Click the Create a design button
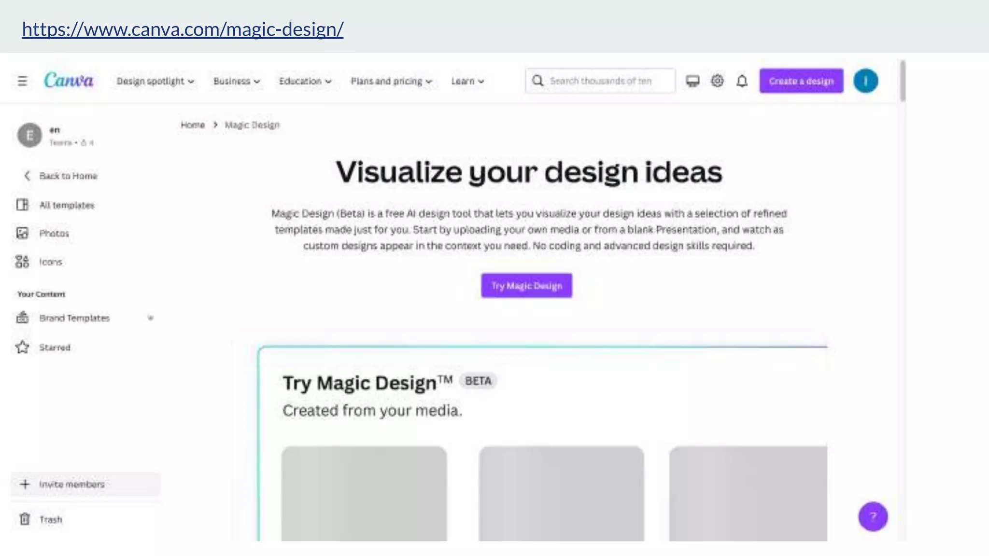The width and height of the screenshot is (989, 556). click(x=801, y=81)
